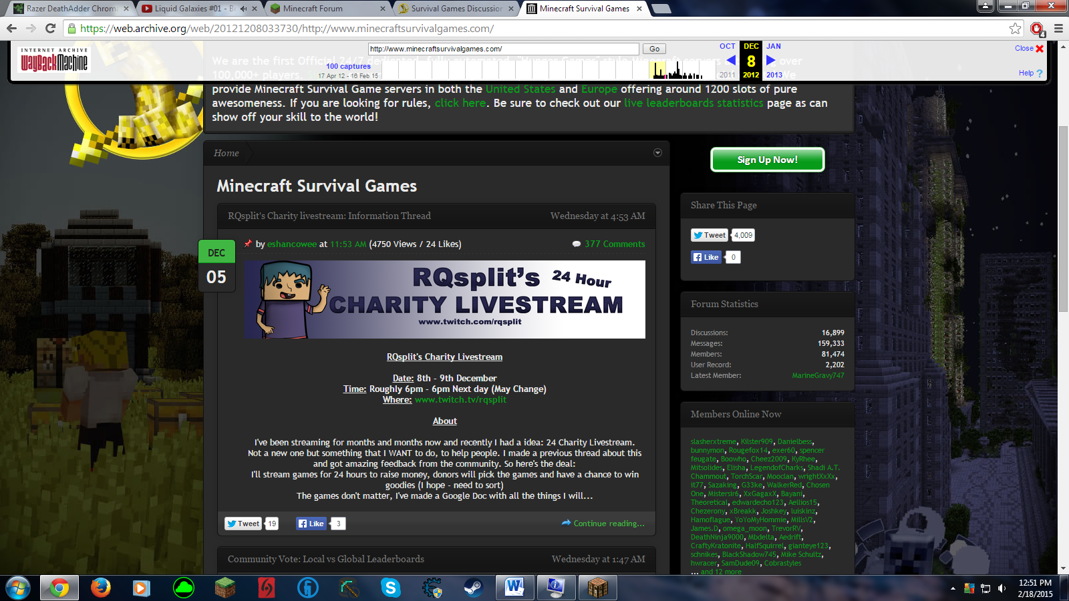Open latest member MarineGravy747 profile
The height and width of the screenshot is (601, 1069).
[x=818, y=375]
